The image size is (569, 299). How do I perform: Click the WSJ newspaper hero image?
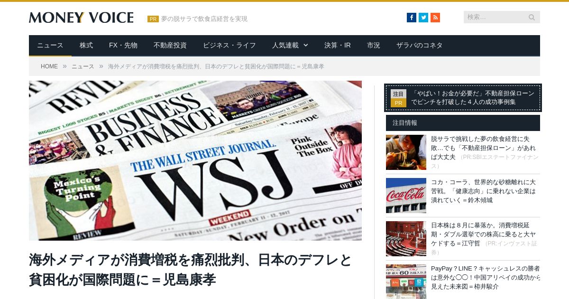coord(195,160)
